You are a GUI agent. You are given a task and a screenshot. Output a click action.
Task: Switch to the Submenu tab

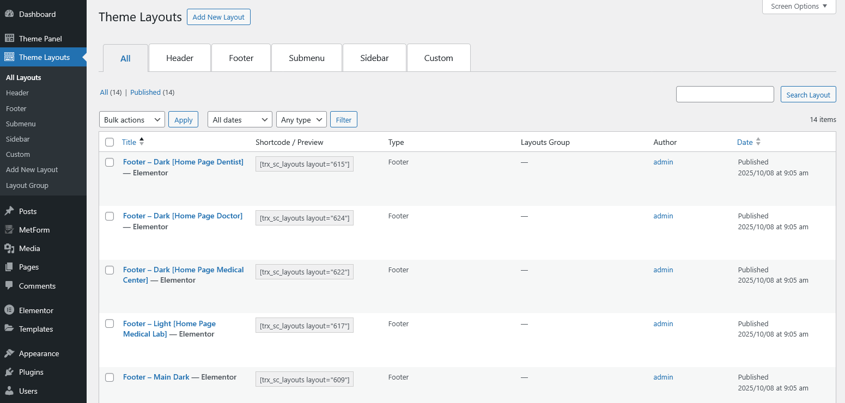tap(307, 58)
